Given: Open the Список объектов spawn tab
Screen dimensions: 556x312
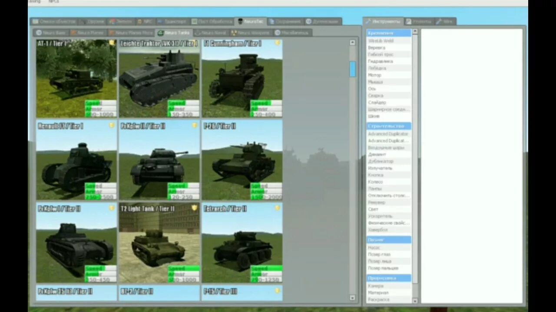Looking at the screenshot, I should tap(54, 21).
